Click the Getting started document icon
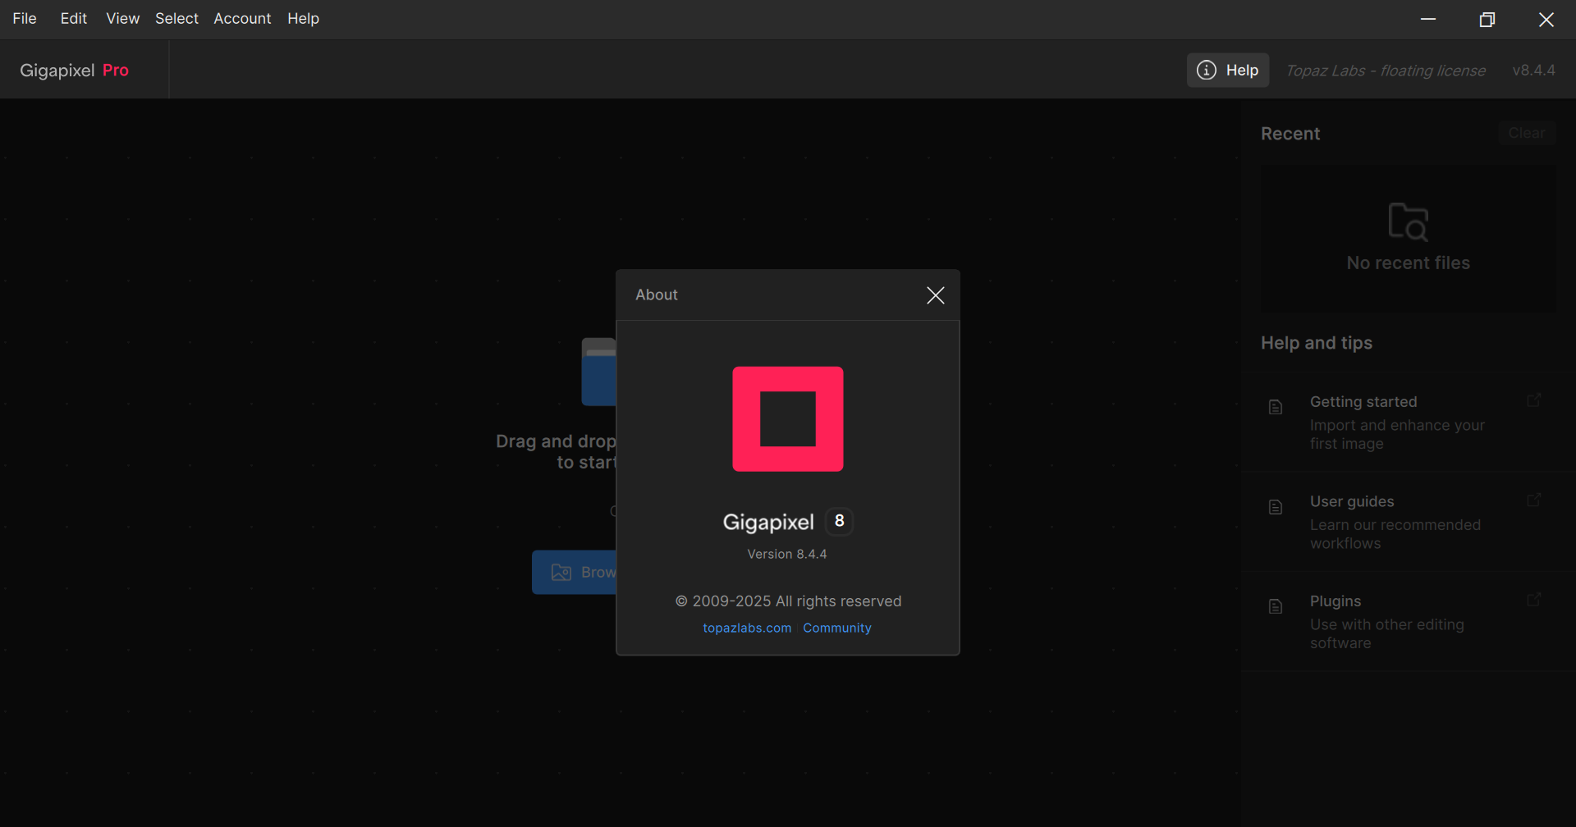This screenshot has height=827, width=1576. [1276, 408]
